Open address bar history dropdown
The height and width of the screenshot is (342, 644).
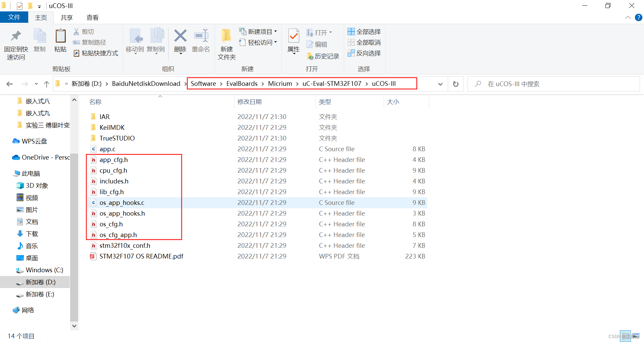coord(440,84)
